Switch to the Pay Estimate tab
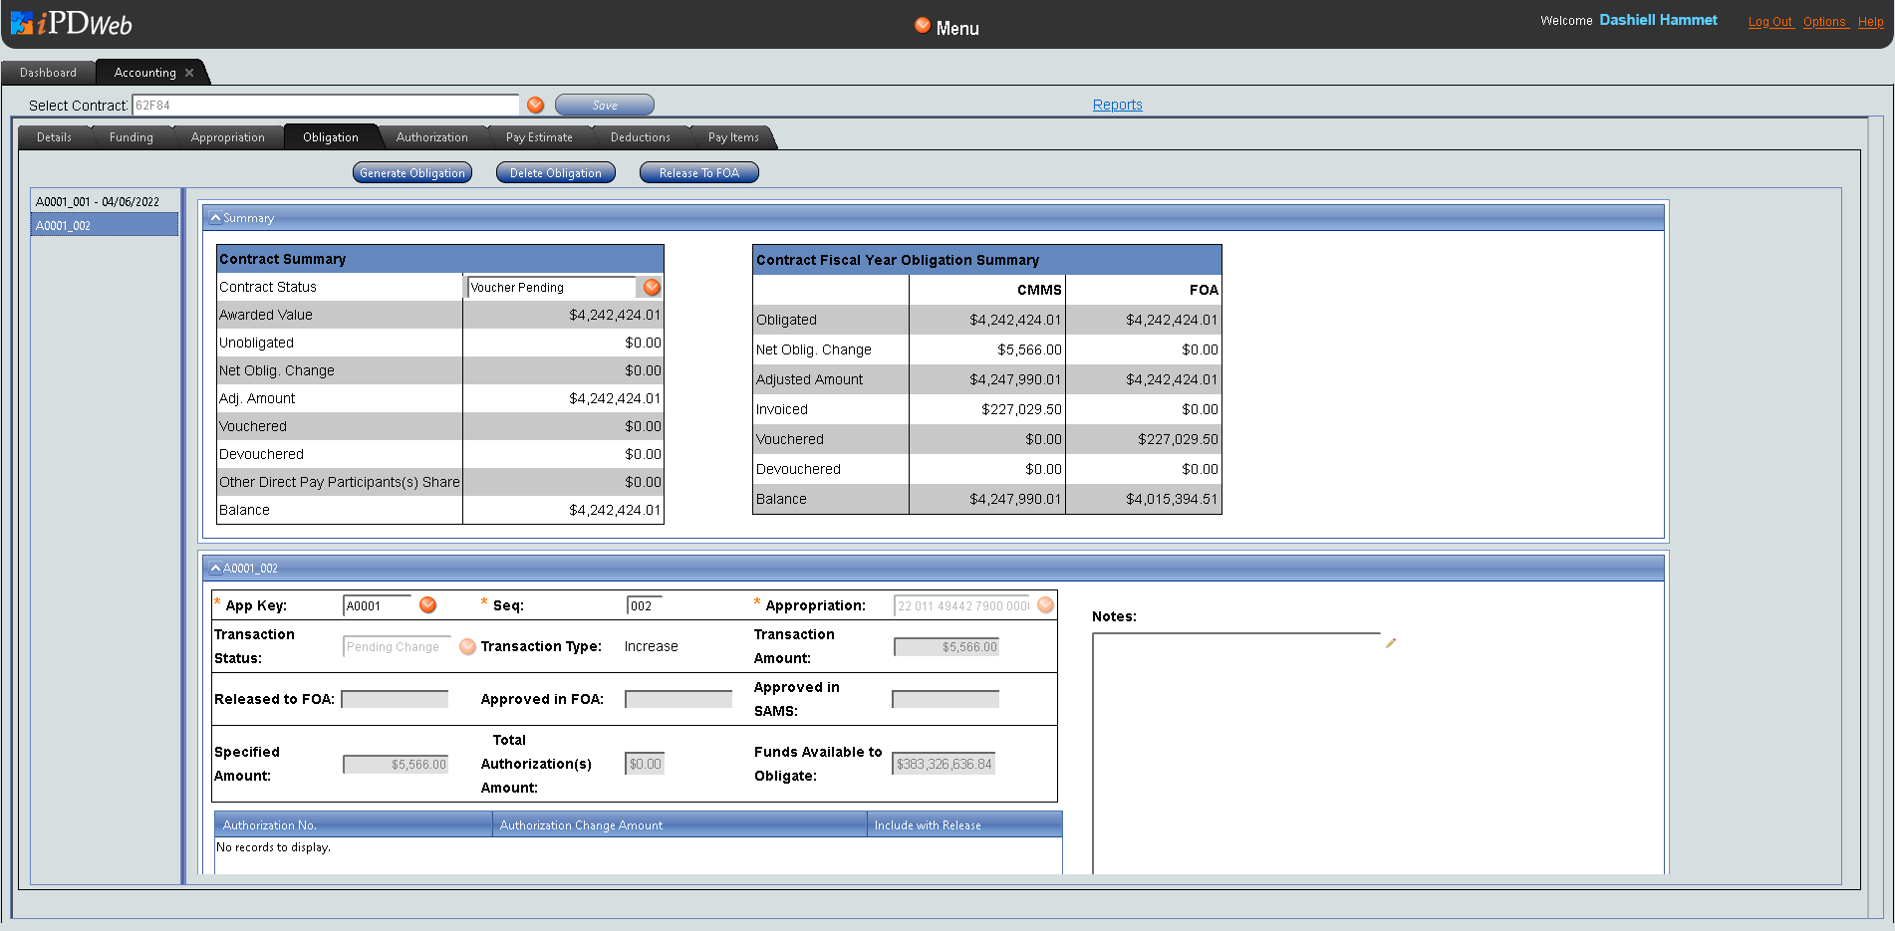The height and width of the screenshot is (931, 1895). coord(539,137)
